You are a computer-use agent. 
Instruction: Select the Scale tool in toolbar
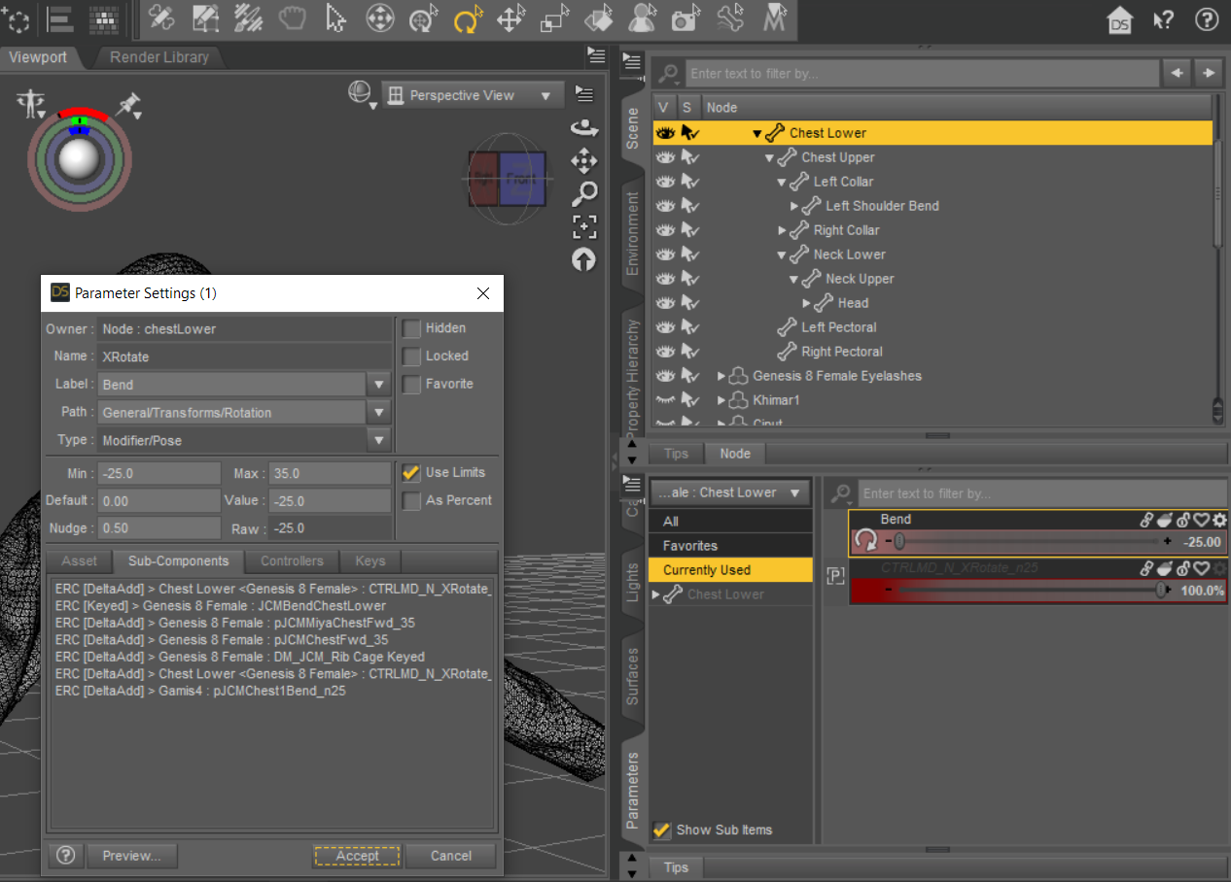coord(555,19)
